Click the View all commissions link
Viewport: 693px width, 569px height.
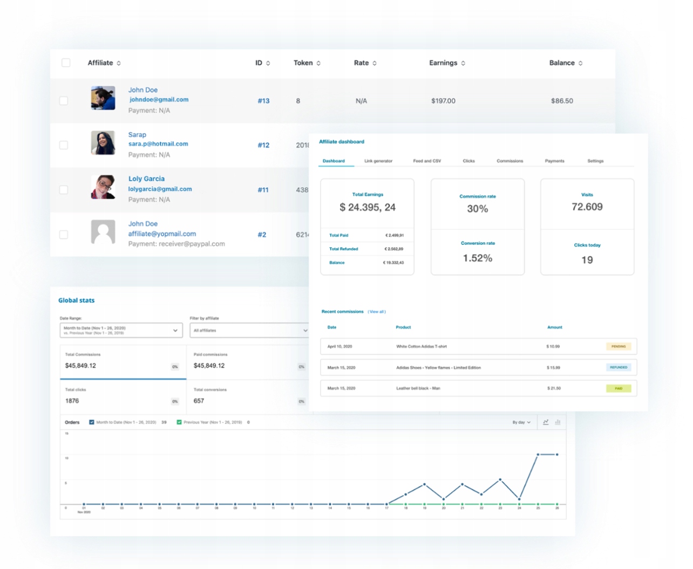pos(377,312)
